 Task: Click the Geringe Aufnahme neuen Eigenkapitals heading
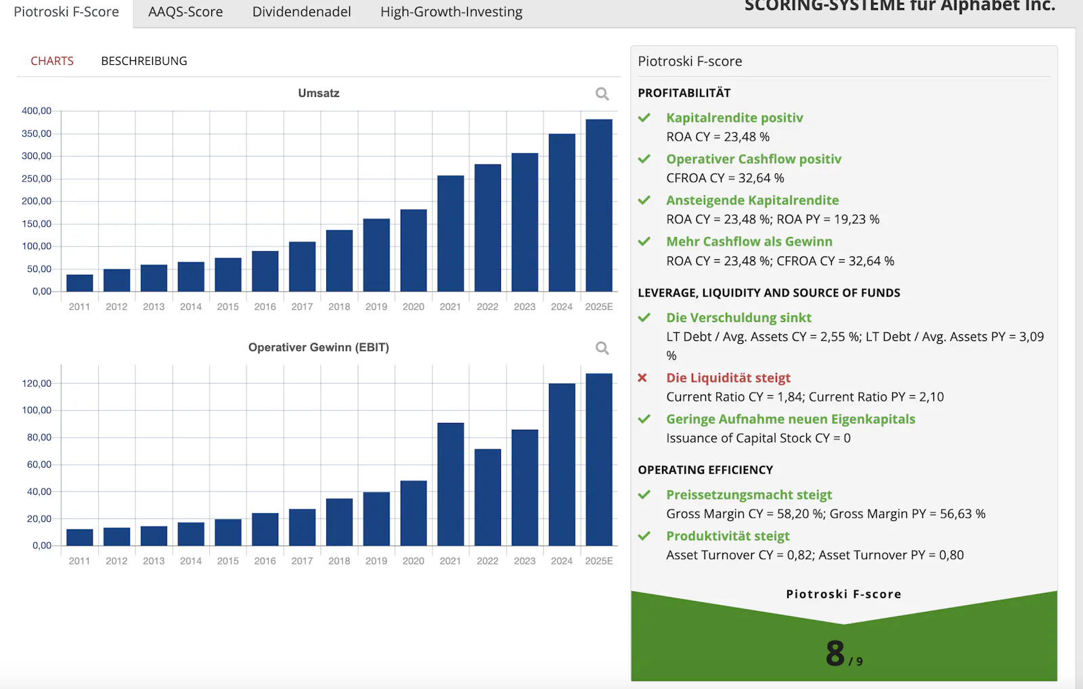tap(791, 419)
